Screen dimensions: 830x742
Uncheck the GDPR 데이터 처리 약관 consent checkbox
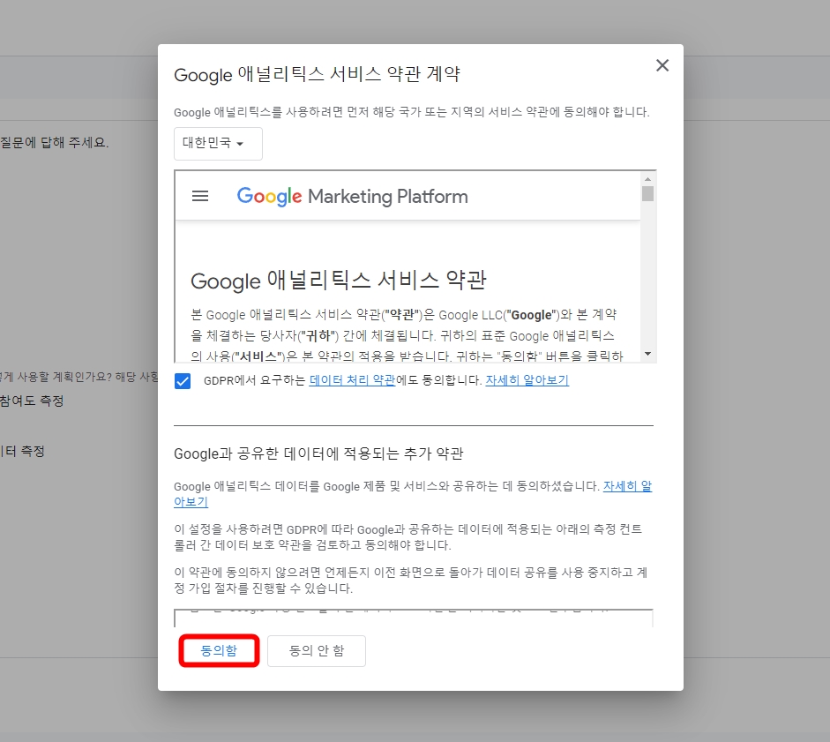point(183,382)
